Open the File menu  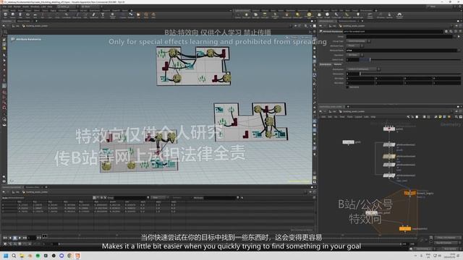[x=4, y=6]
